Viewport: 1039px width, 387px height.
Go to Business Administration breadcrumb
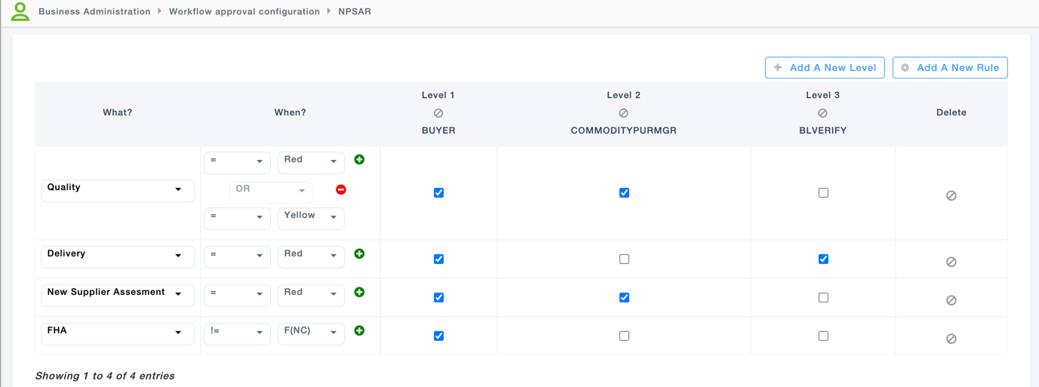tap(94, 12)
